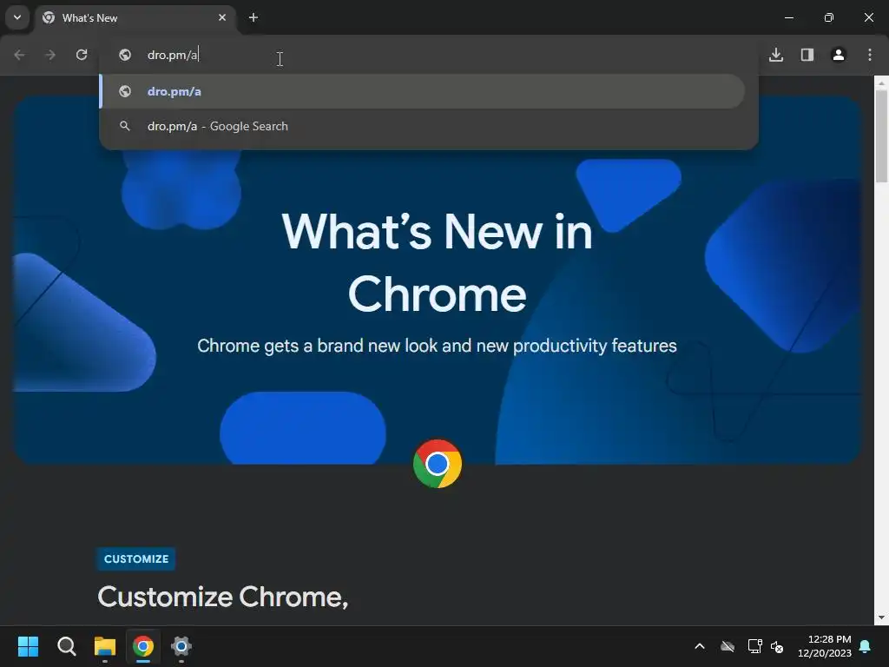Click the search icon in second suggestion

(125, 126)
